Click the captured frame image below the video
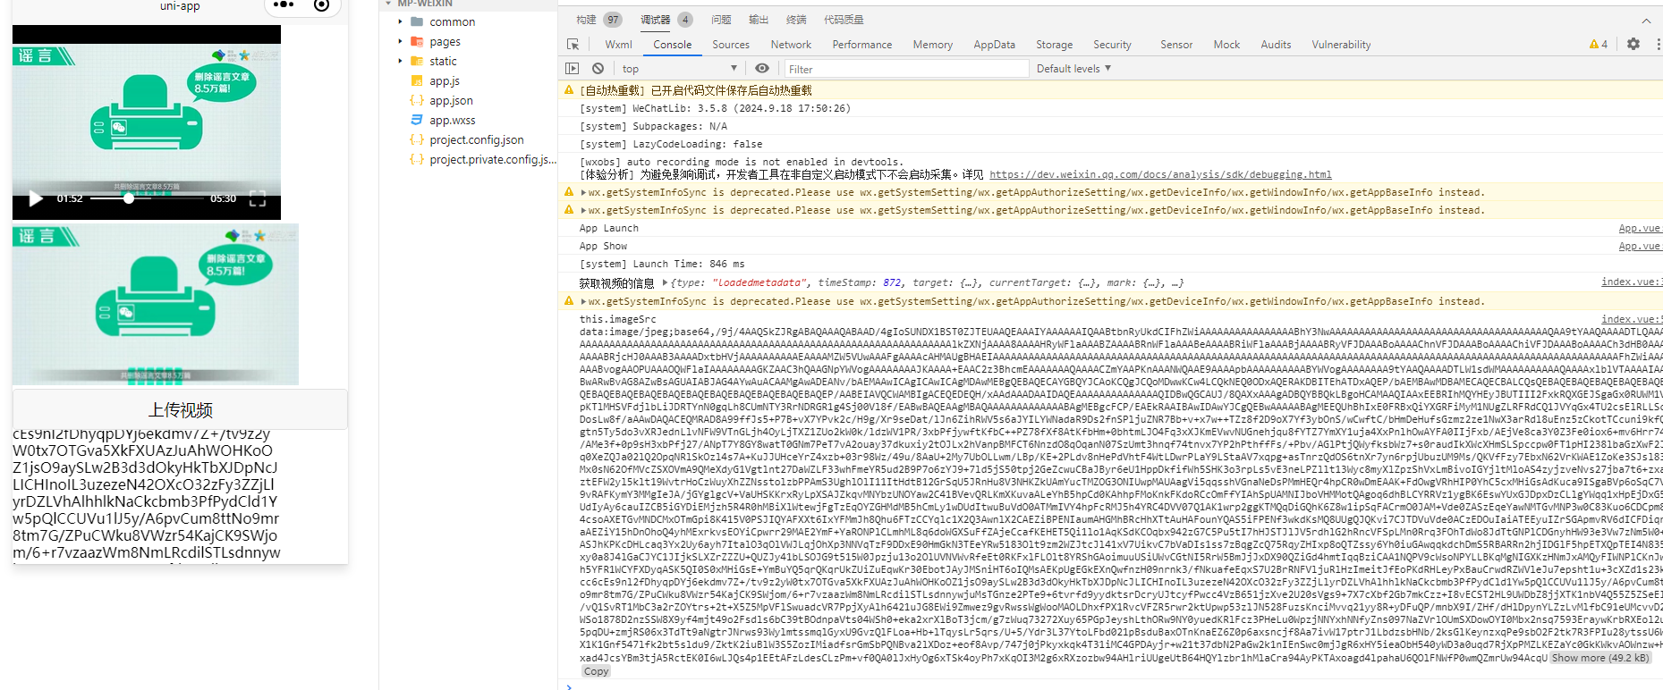Viewport: 1663px width, 690px height. 156,305
